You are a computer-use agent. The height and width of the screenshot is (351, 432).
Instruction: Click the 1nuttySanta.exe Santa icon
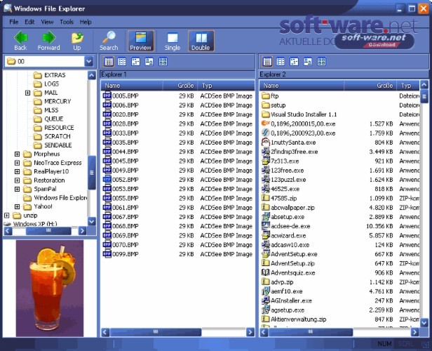pos(266,143)
